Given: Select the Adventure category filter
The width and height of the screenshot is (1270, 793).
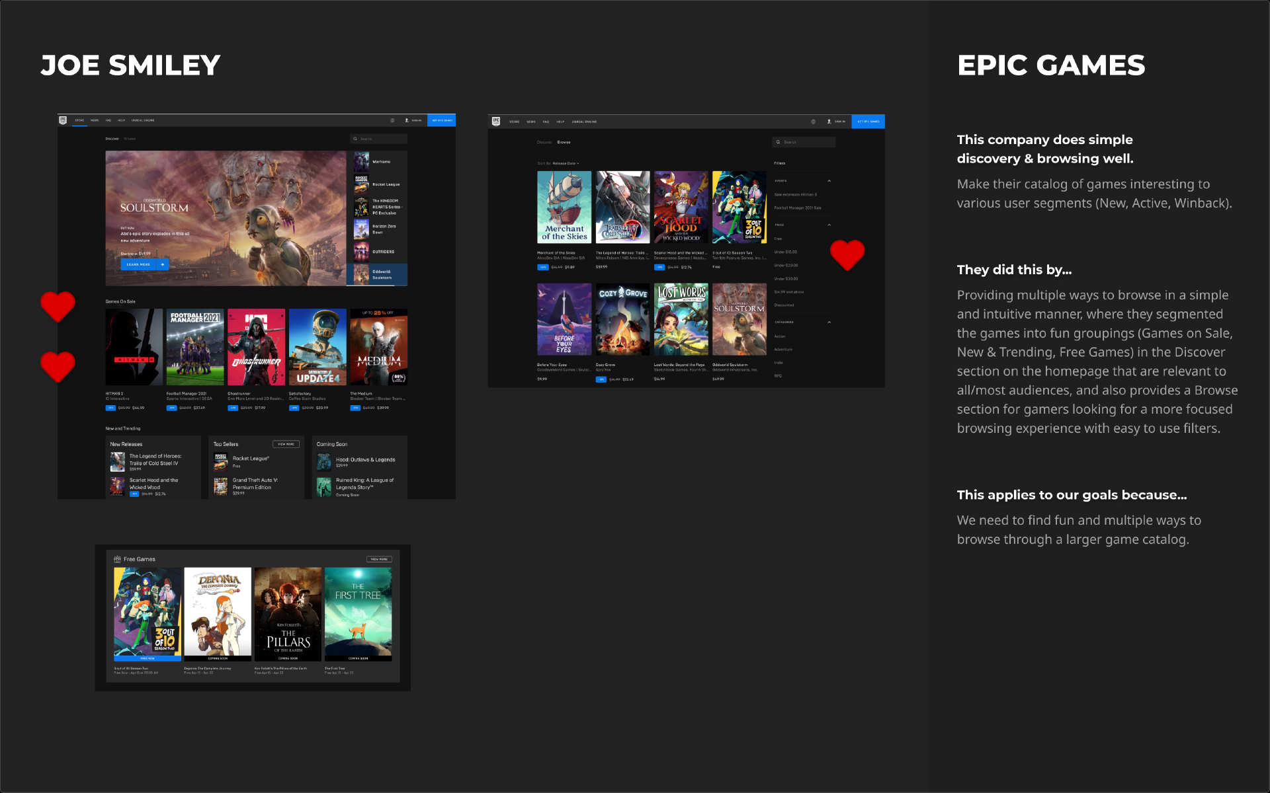Looking at the screenshot, I should click(783, 349).
